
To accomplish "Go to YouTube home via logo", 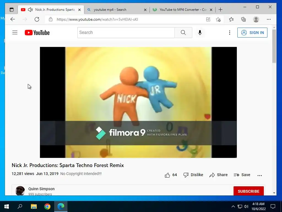I will [x=37, y=33].
